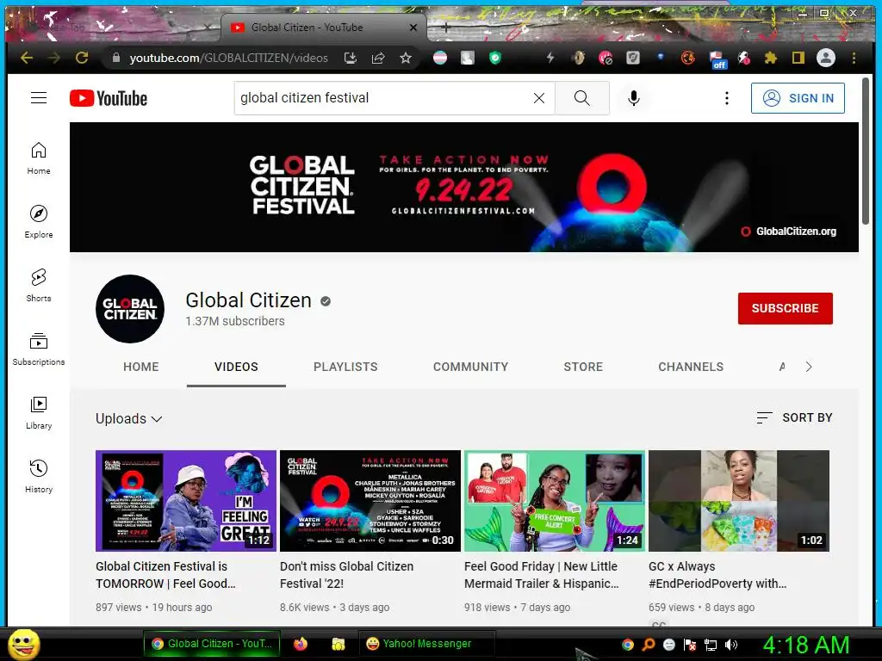Image resolution: width=882 pixels, height=661 pixels.
Task: Switch to the Playlists tab
Action: [x=345, y=367]
